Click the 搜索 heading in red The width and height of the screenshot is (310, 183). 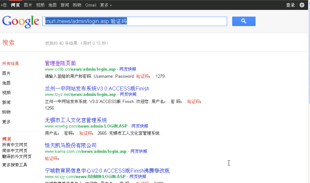[x=9, y=43]
